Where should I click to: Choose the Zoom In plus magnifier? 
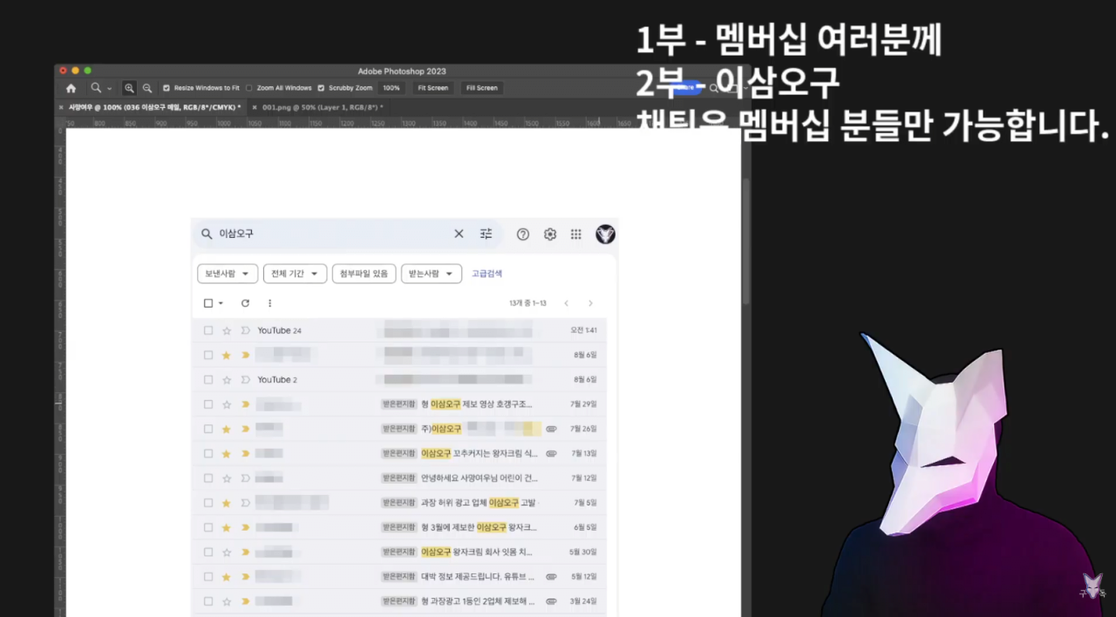pyautogui.click(x=129, y=88)
